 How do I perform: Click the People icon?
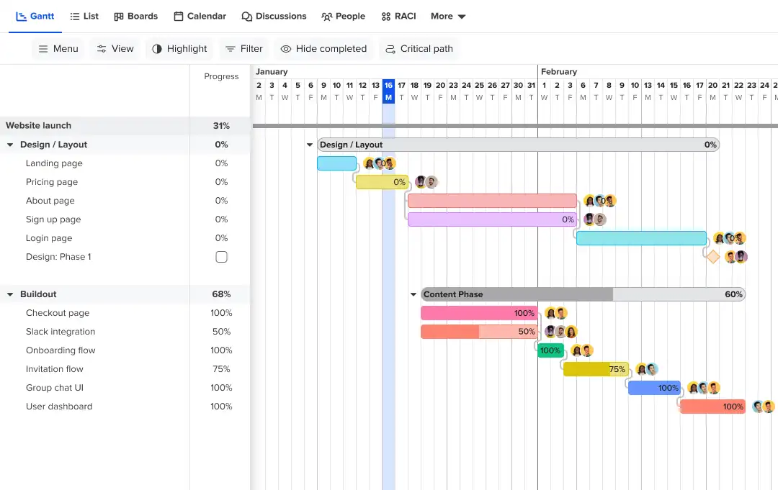(326, 15)
